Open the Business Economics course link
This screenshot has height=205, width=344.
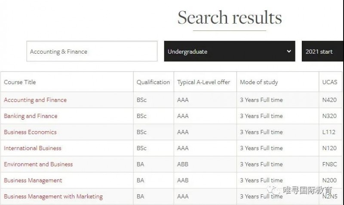[30, 132]
